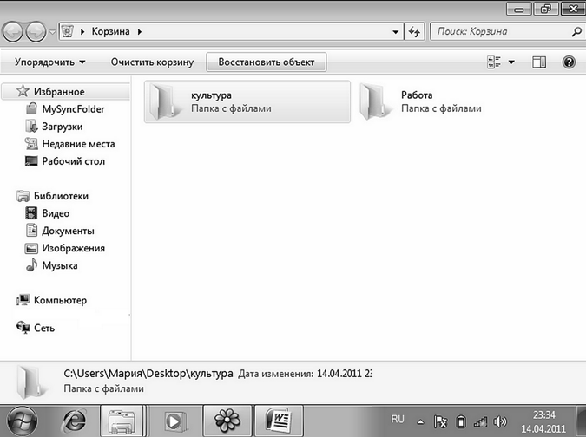Viewport: 586px width, 437px height.
Task: Select Рабочий стол in Favorites
Action: tap(73, 161)
